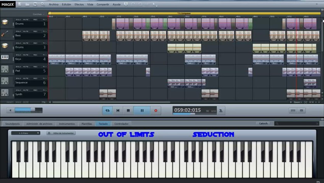The height and width of the screenshot is (183, 324).
Task: Open the Edición menu
Action: coord(66,5)
